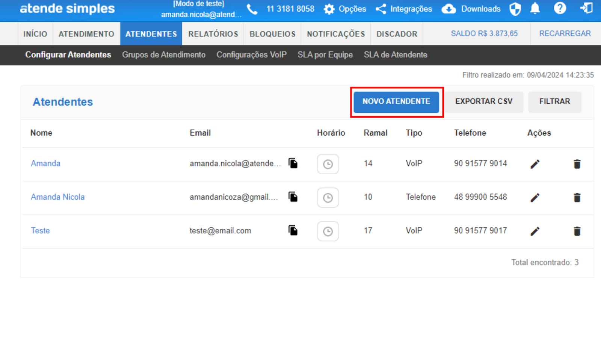Click the Downloads cloud icon
Screen dimensions: 601x338
[449, 9]
